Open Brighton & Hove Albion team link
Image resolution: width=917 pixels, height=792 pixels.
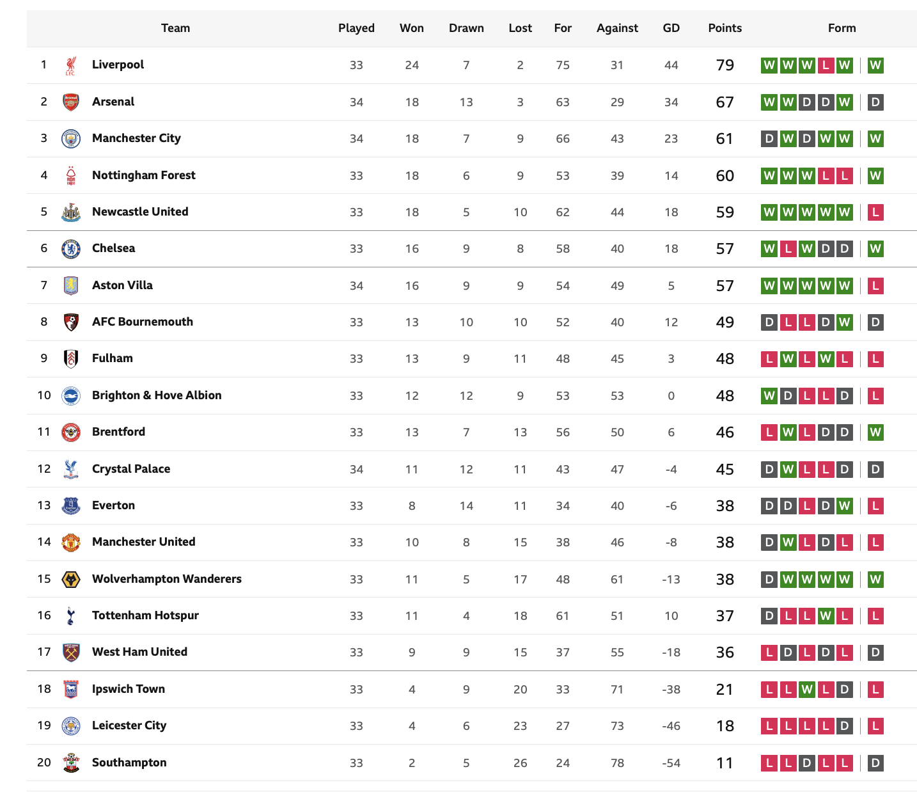point(157,395)
